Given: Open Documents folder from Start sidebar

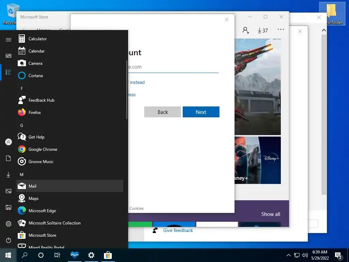Looking at the screenshot, I should click(9, 158).
